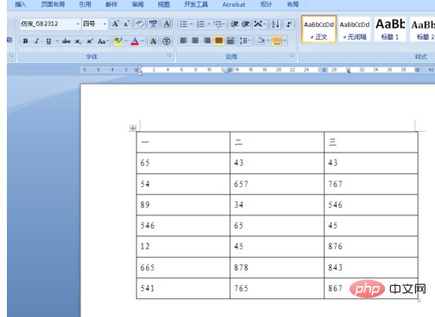This screenshot has width=435, height=317.
Task: Toggle underline formatting
Action: pos(48,41)
